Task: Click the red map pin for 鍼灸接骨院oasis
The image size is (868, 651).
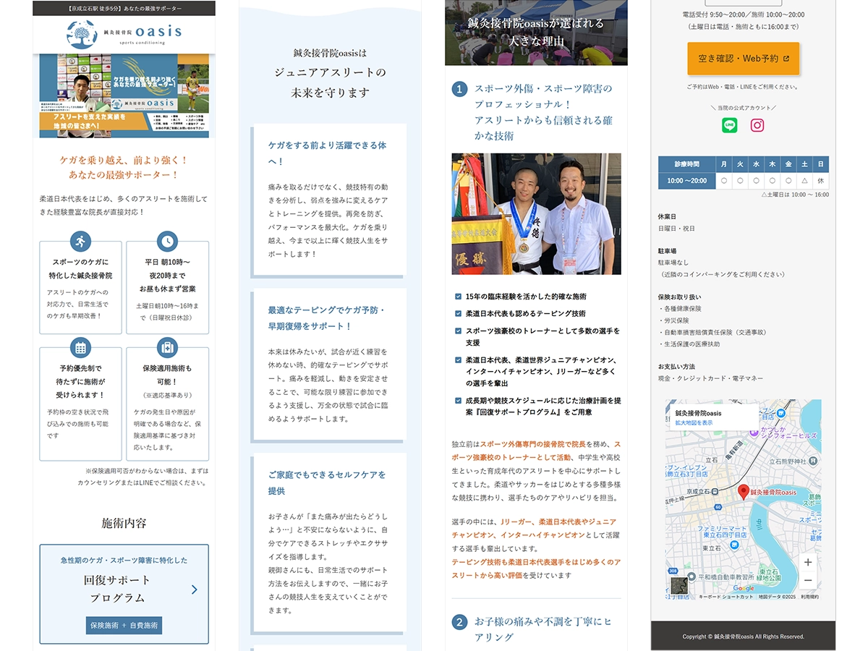Action: pyautogui.click(x=744, y=493)
